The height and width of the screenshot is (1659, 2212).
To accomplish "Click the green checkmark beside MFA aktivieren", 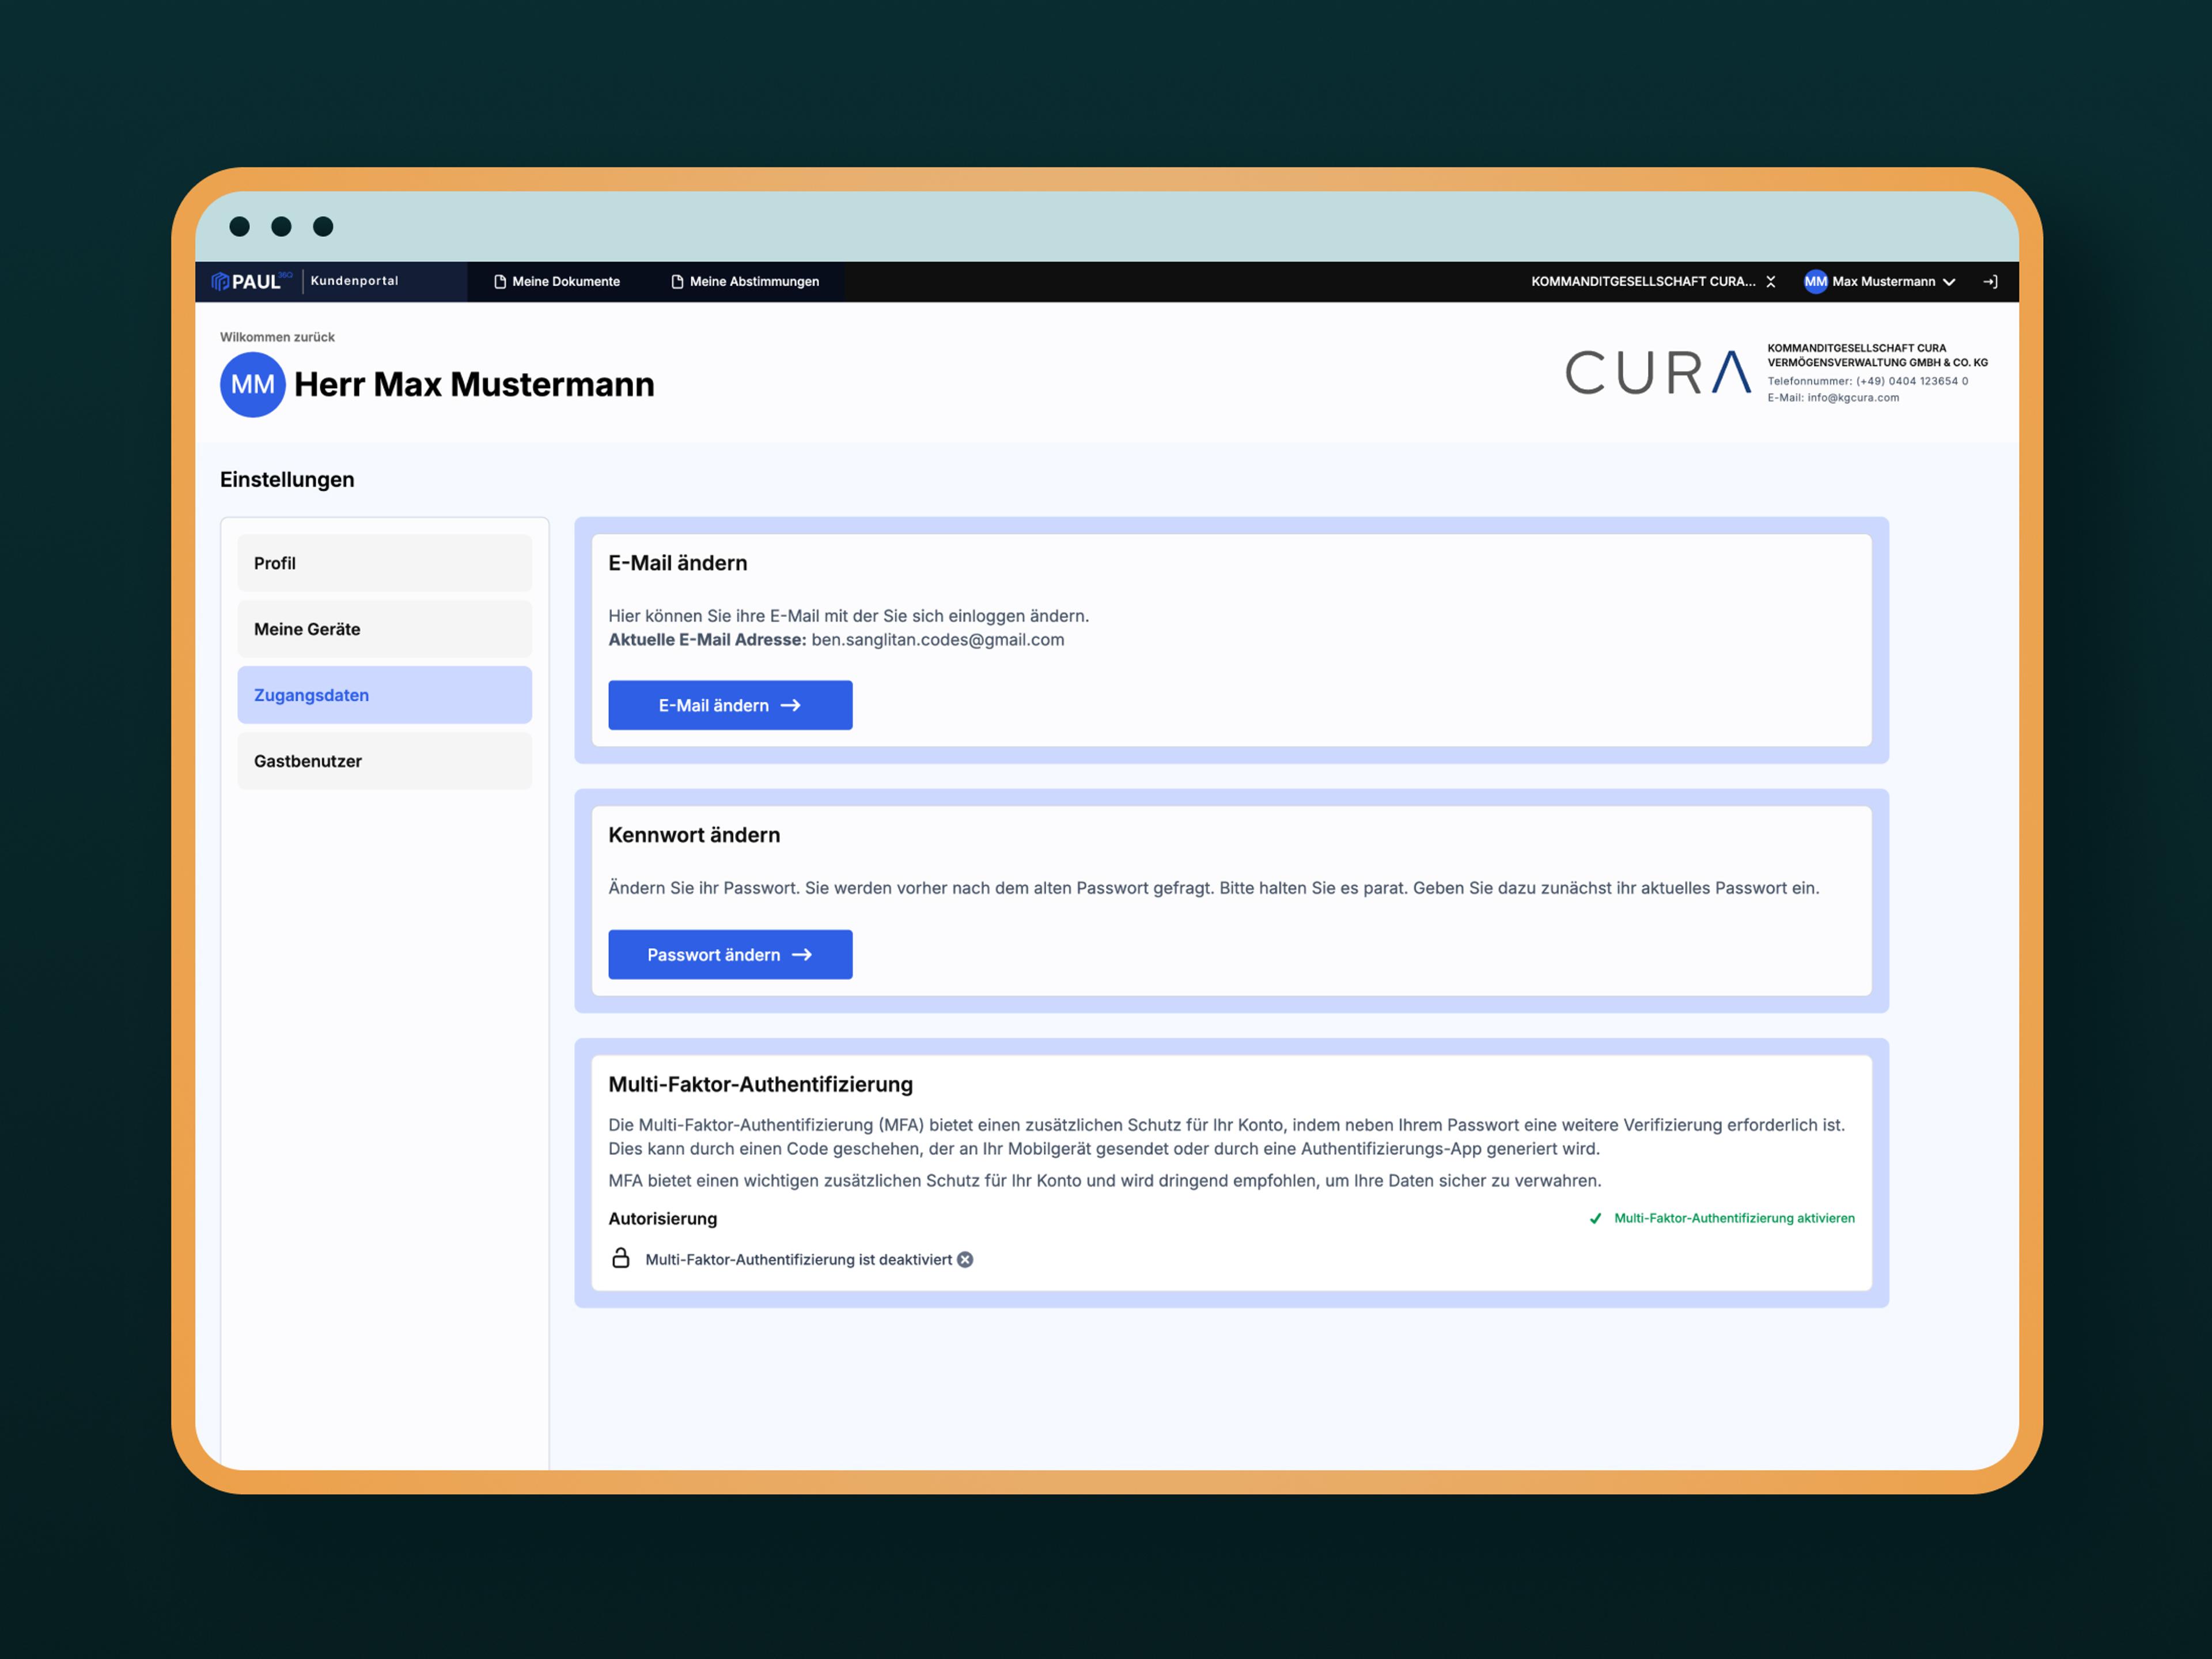I will tap(1596, 1218).
